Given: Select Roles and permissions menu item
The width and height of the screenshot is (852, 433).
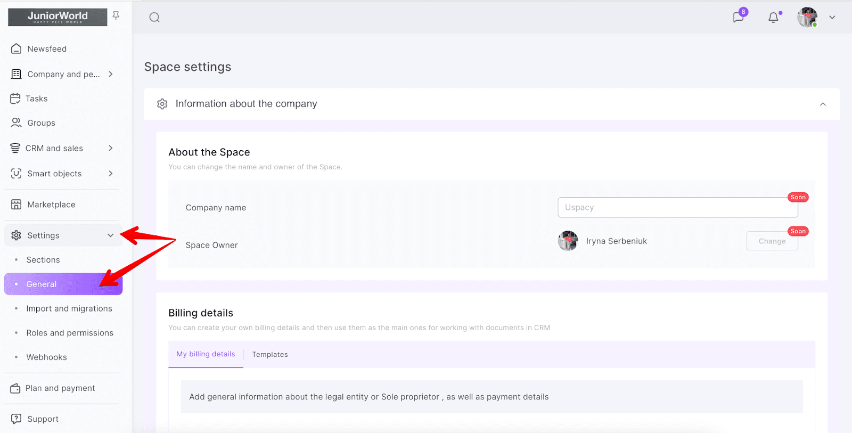Looking at the screenshot, I should [70, 333].
